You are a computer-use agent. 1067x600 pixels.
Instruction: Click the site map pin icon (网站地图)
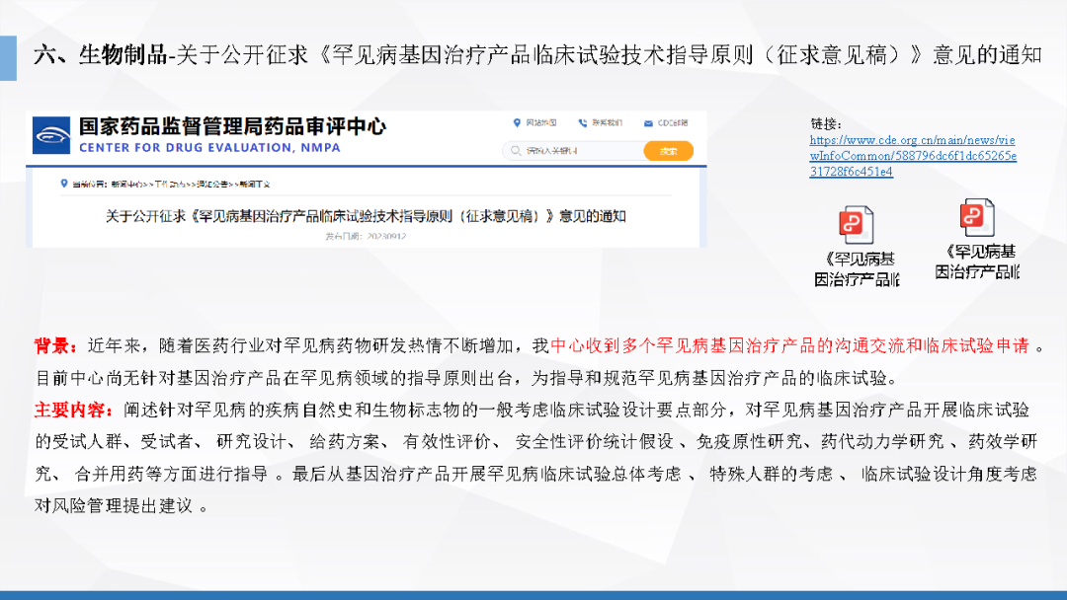517,122
